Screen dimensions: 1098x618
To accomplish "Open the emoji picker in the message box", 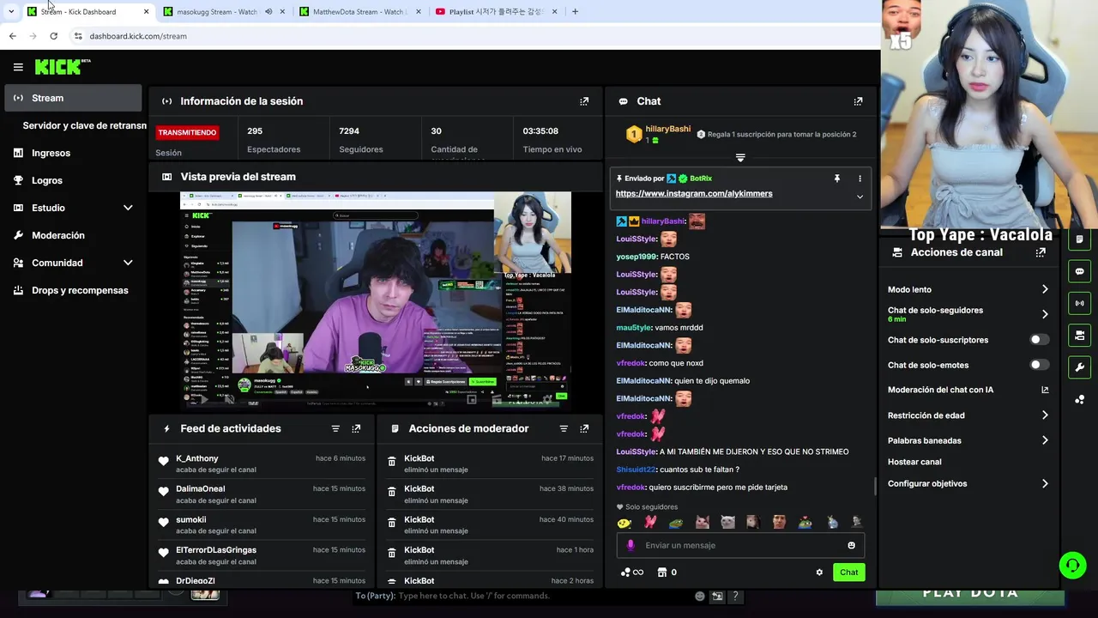I will click(x=851, y=545).
